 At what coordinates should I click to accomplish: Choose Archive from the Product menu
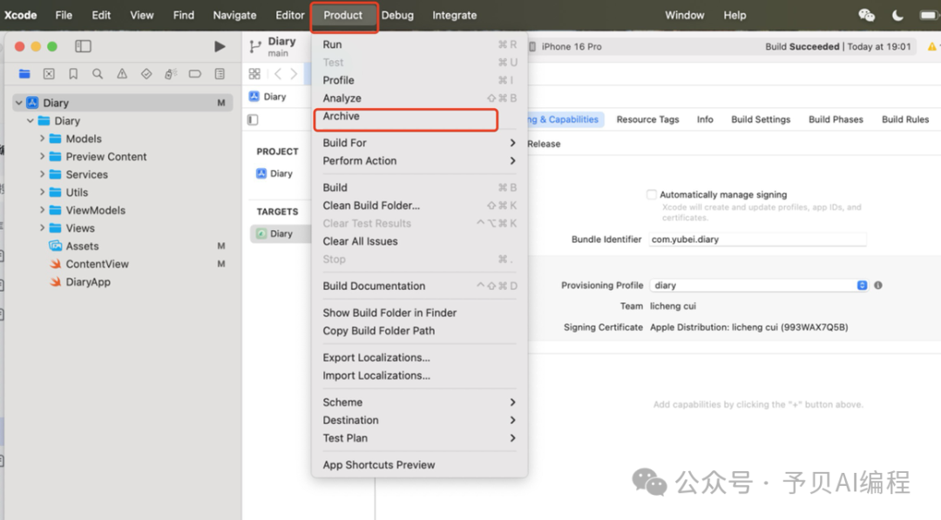click(x=342, y=116)
